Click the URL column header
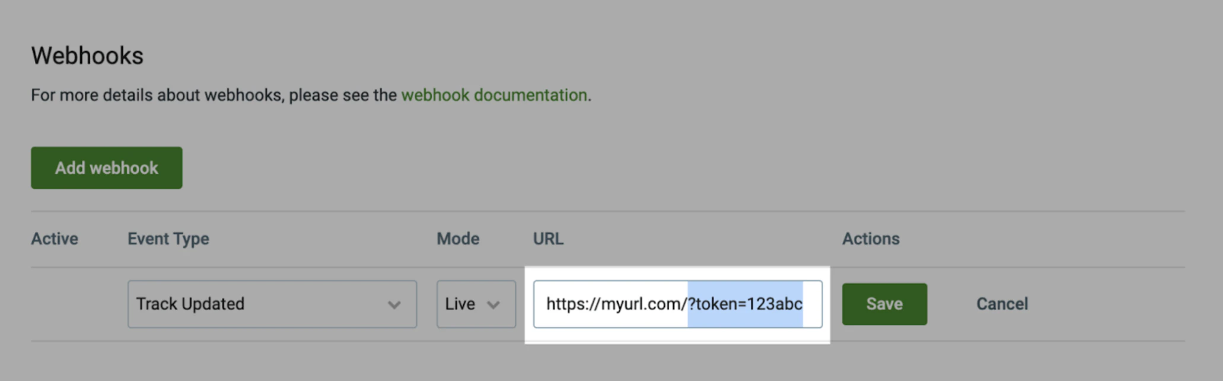This screenshot has height=381, width=1223. click(547, 239)
